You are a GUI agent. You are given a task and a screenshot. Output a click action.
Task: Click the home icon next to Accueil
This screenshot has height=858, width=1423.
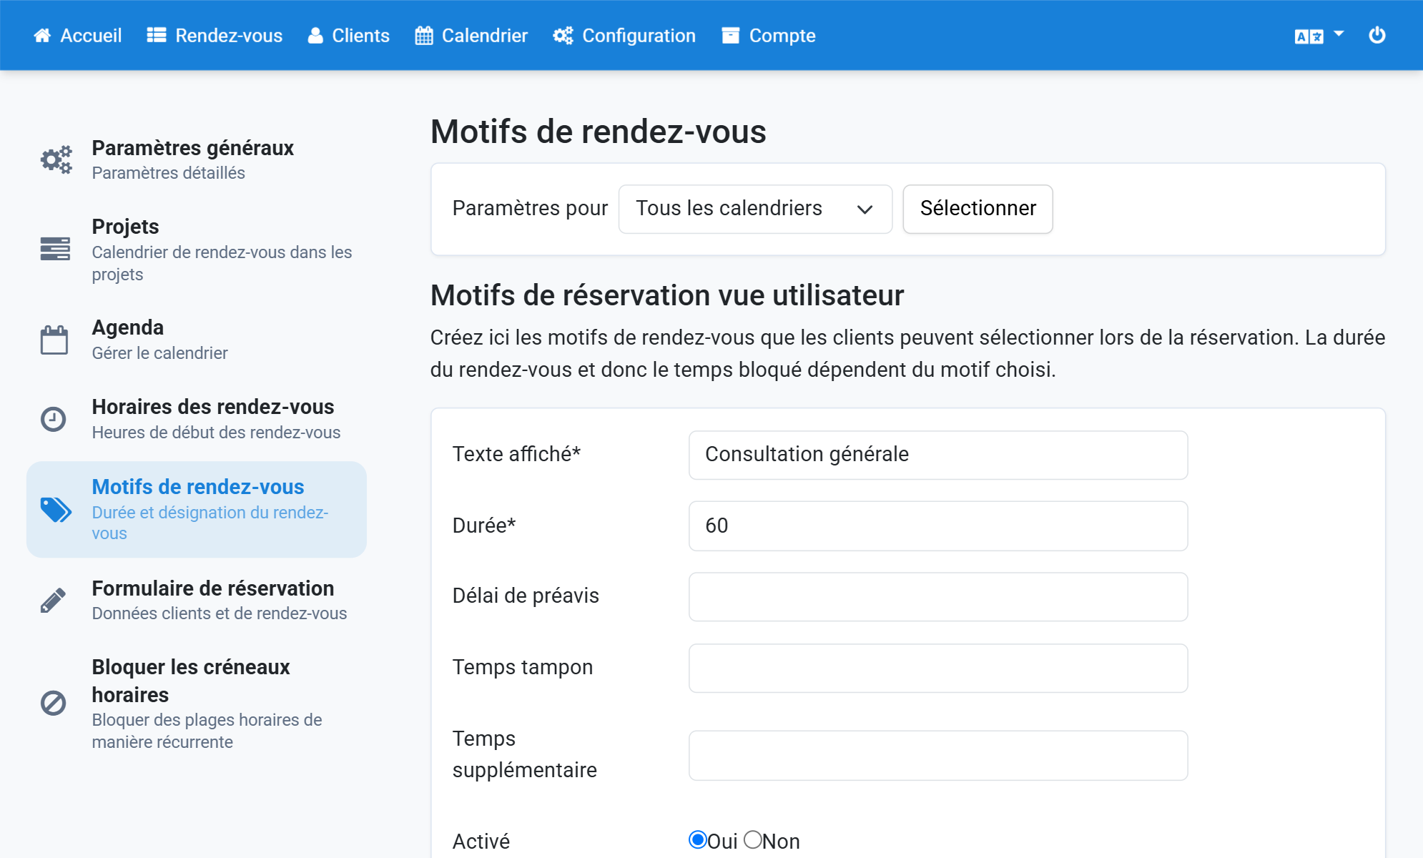click(x=42, y=36)
